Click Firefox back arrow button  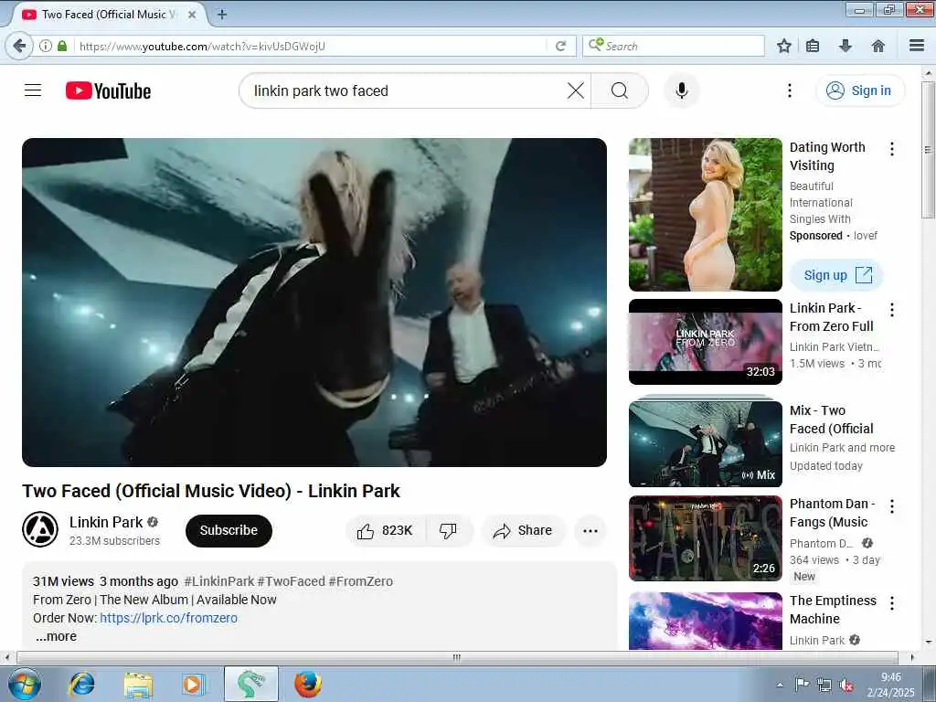[x=20, y=46]
